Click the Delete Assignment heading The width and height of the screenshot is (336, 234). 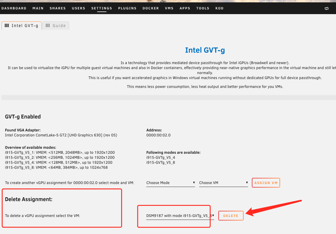(29, 199)
